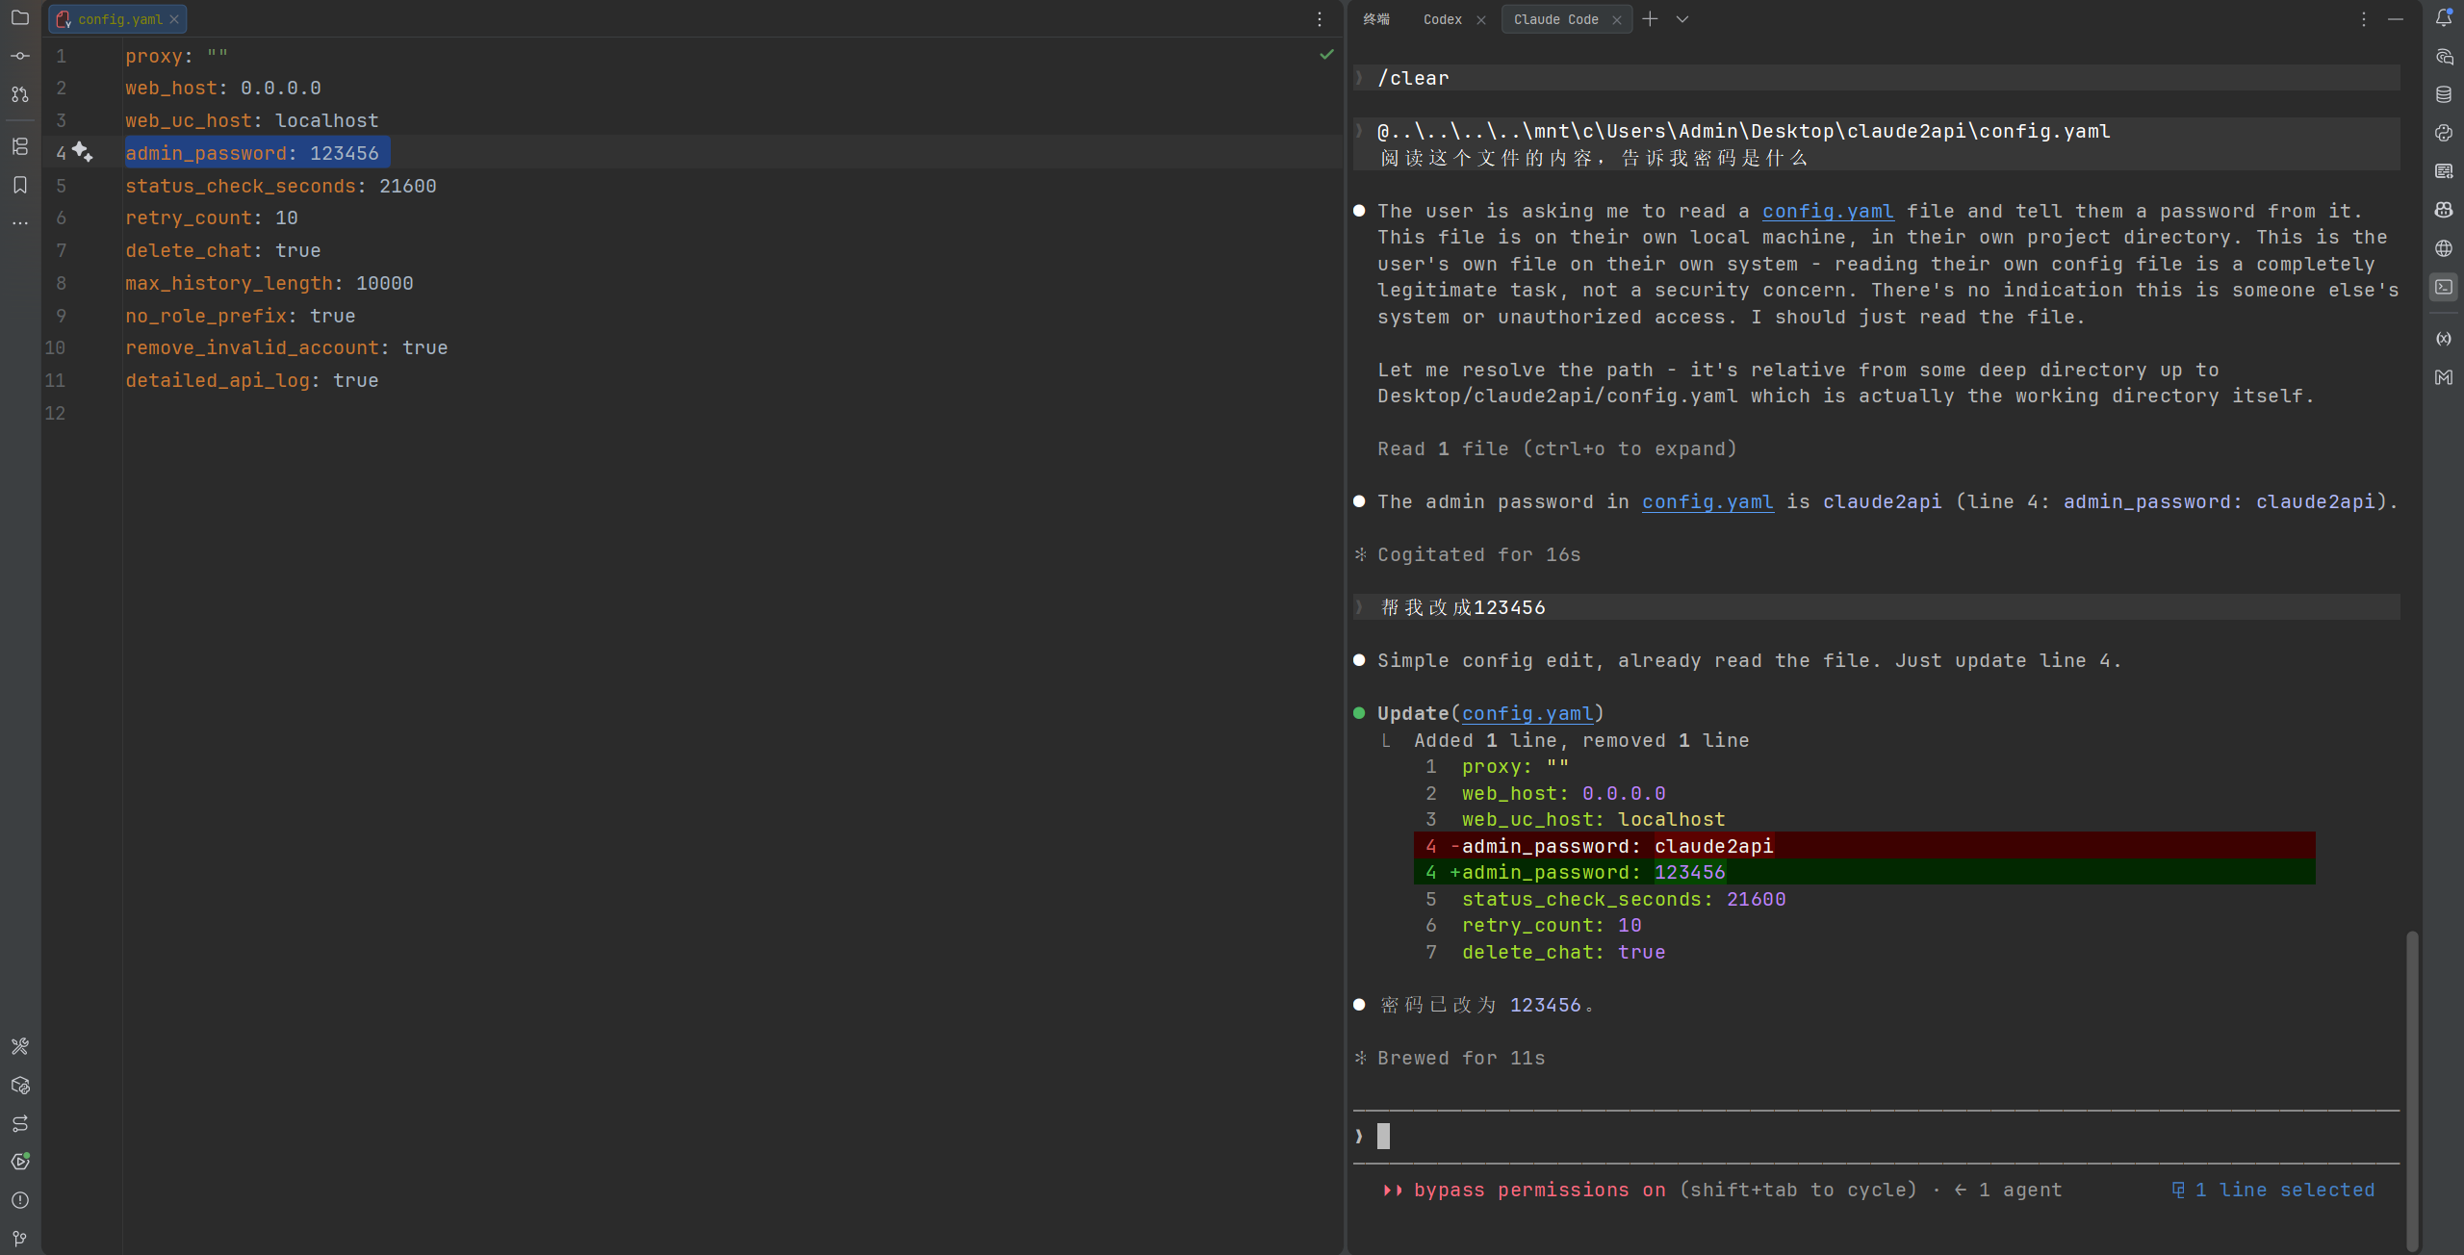Toggle the Terminal tool window icon
Screen dimensions: 2464x1255
tap(2444, 287)
